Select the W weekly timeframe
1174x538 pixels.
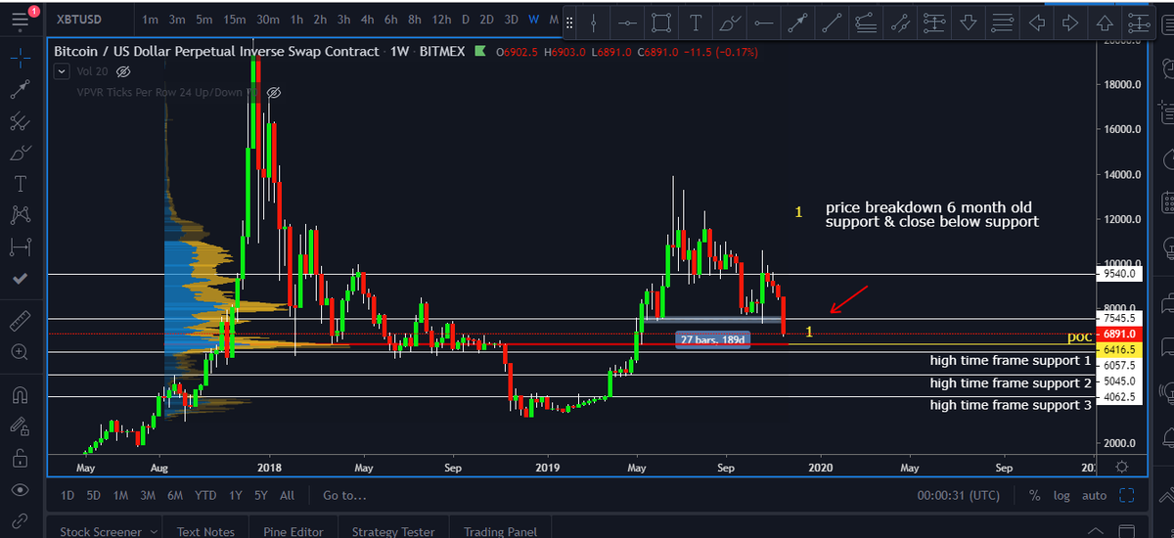(x=533, y=20)
